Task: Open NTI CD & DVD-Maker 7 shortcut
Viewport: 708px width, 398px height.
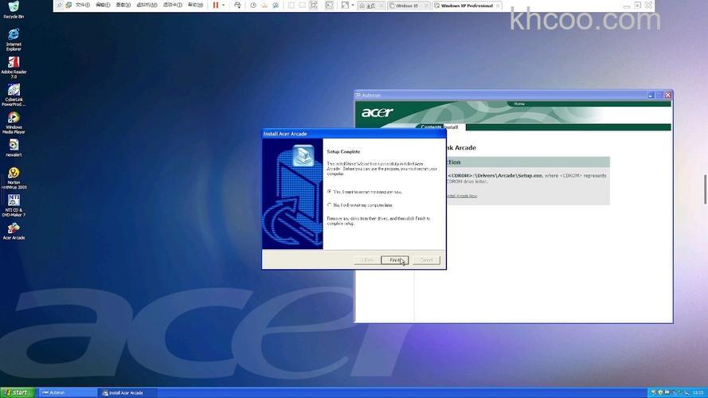Action: [14, 201]
